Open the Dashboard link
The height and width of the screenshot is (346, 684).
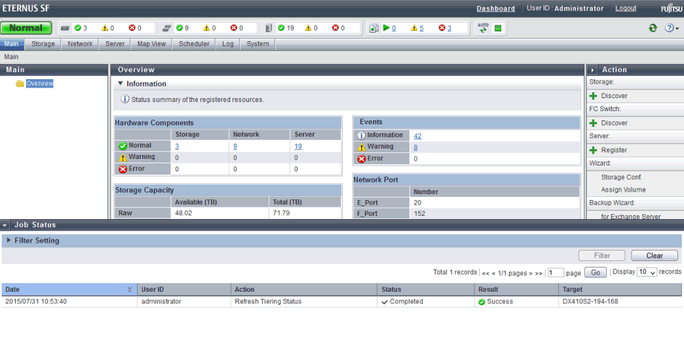click(x=495, y=9)
